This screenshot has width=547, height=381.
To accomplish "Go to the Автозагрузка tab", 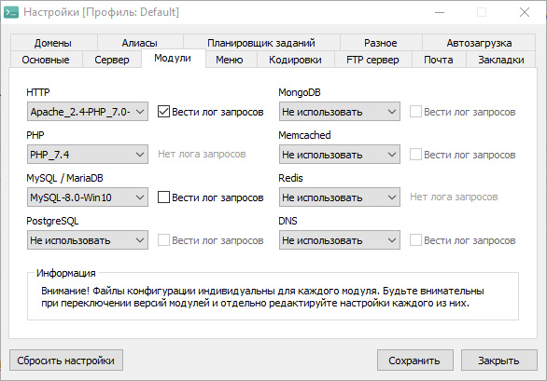I will click(479, 43).
